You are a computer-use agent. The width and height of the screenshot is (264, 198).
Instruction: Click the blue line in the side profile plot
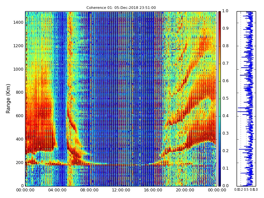point(250,99)
